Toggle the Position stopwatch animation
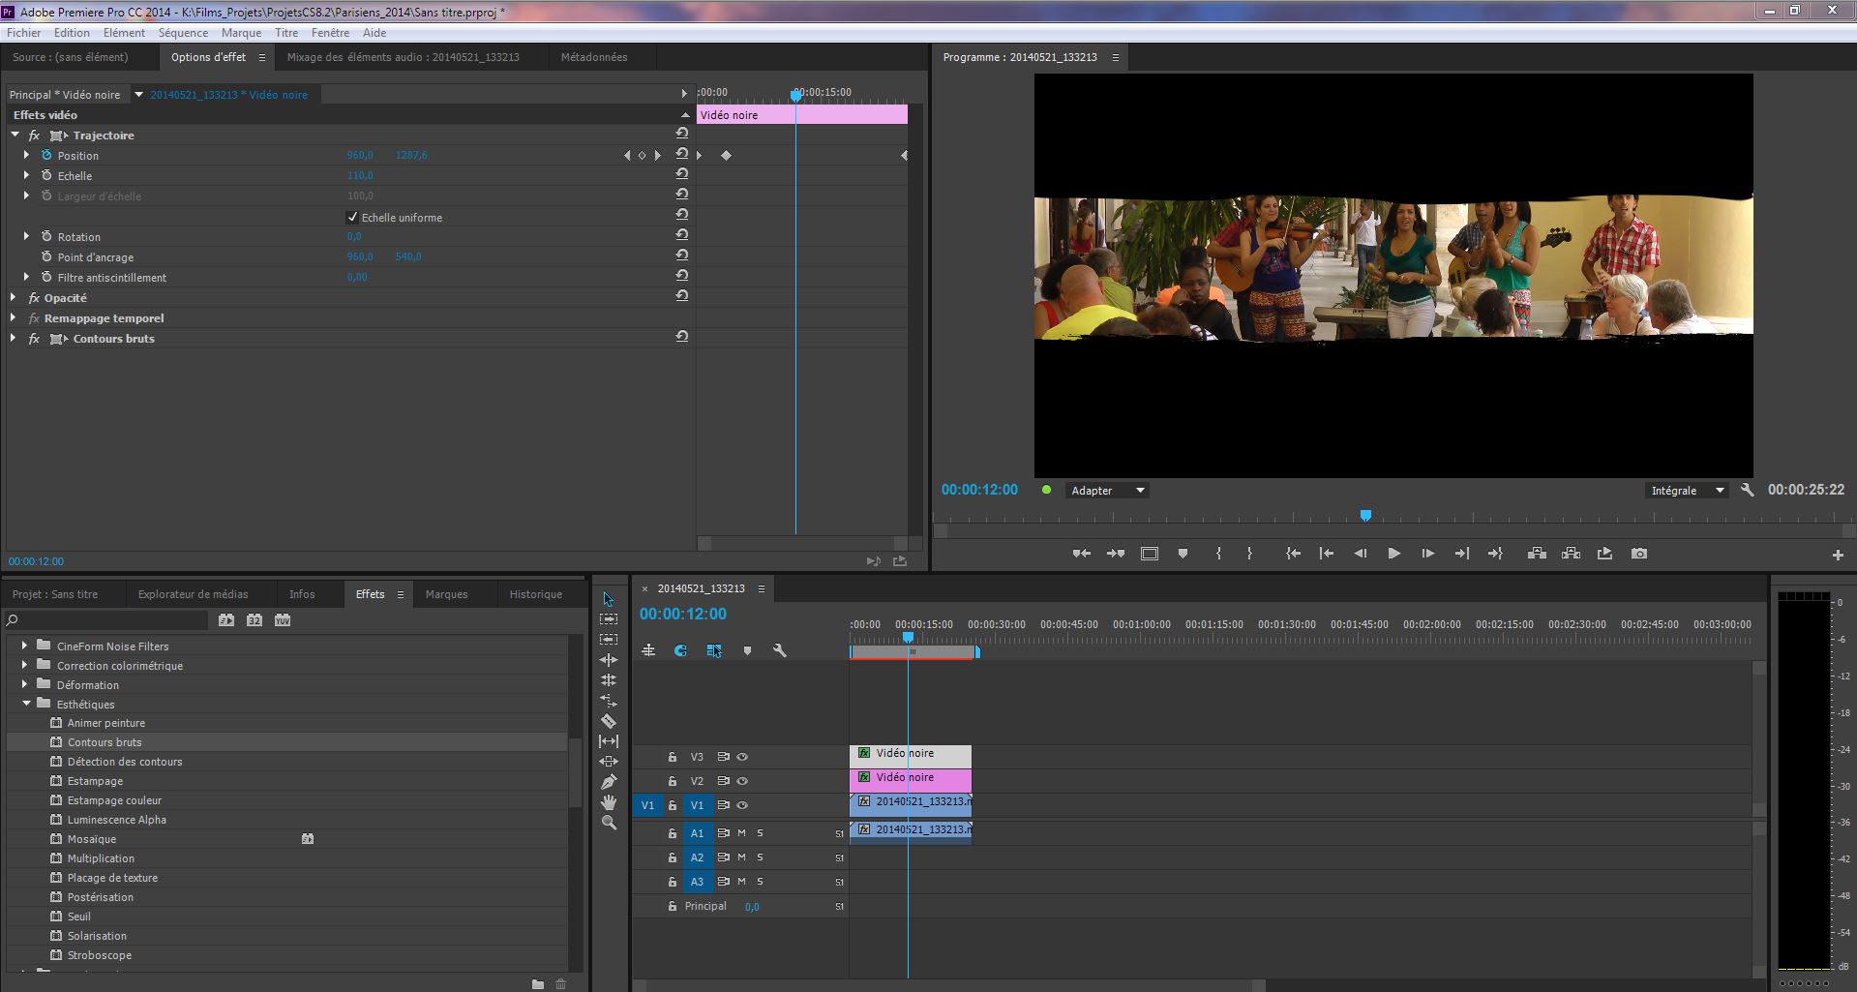 click(x=46, y=155)
